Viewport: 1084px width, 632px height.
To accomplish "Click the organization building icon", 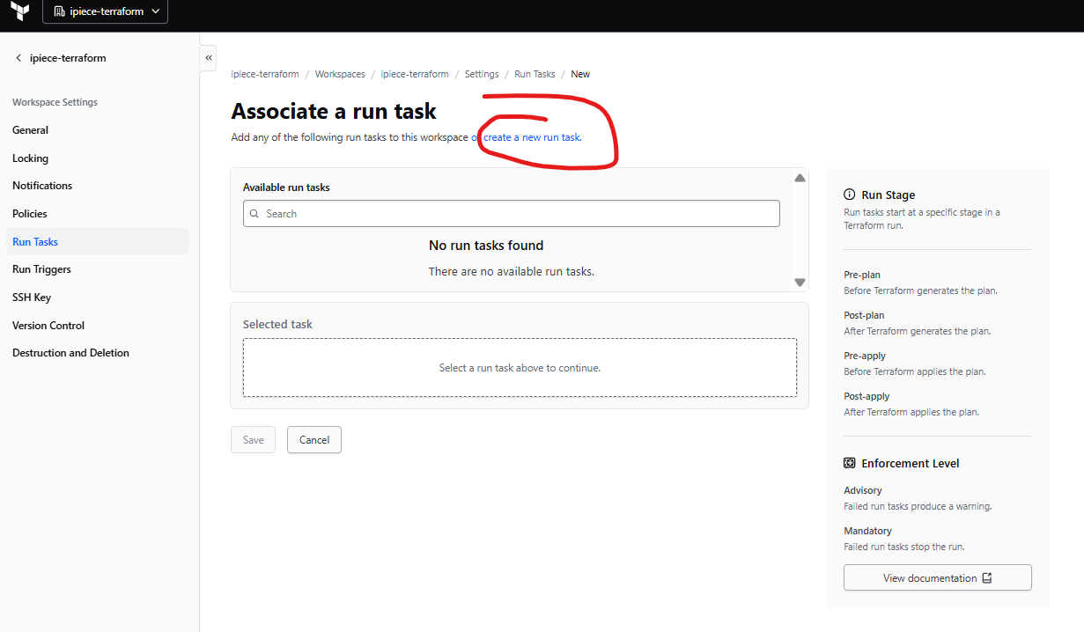I will pyautogui.click(x=59, y=12).
